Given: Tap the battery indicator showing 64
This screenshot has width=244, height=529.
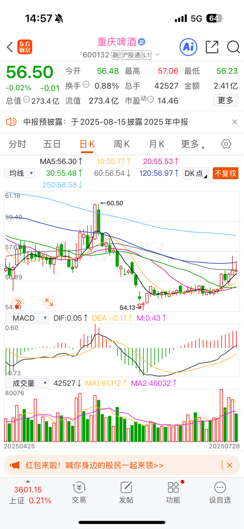Looking at the screenshot, I should (215, 18).
